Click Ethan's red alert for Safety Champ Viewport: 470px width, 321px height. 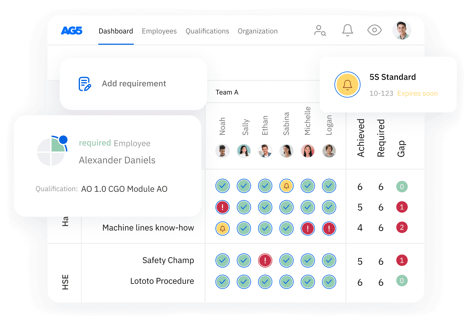[265, 261]
